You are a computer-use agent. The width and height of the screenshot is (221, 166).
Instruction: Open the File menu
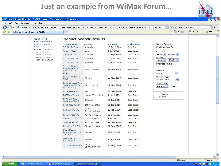5,23
